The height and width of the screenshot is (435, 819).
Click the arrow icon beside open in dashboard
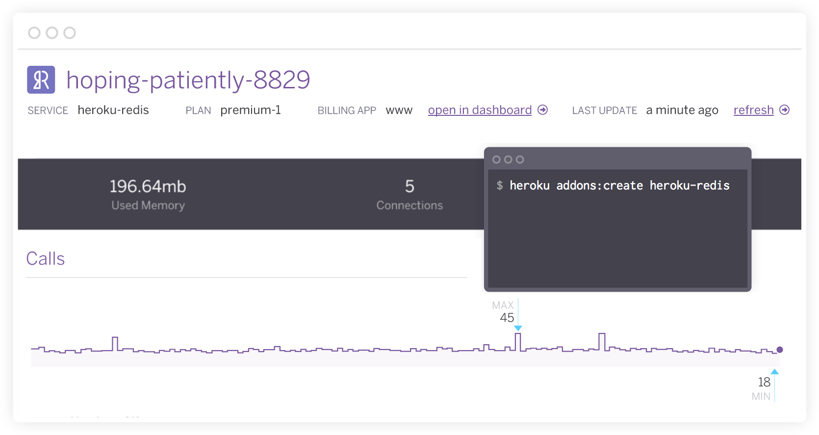[542, 110]
